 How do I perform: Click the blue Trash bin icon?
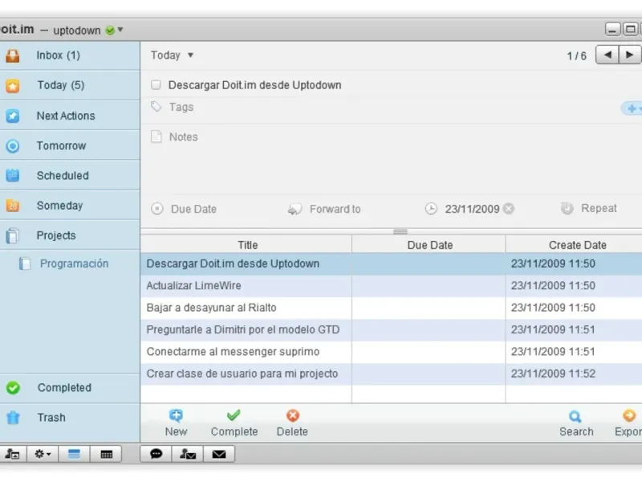(x=13, y=418)
